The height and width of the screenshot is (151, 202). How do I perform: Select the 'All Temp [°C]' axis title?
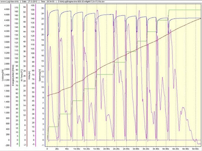pyautogui.click(x=22, y=75)
